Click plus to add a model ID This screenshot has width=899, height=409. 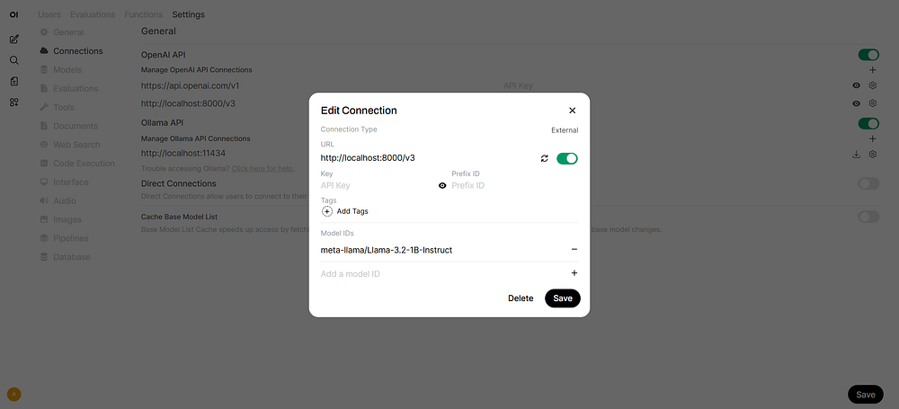574,273
